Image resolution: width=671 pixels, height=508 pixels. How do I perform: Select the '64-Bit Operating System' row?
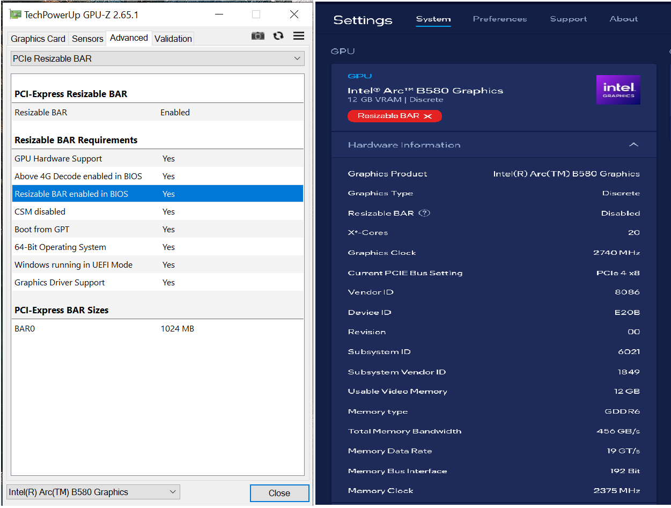tap(158, 247)
